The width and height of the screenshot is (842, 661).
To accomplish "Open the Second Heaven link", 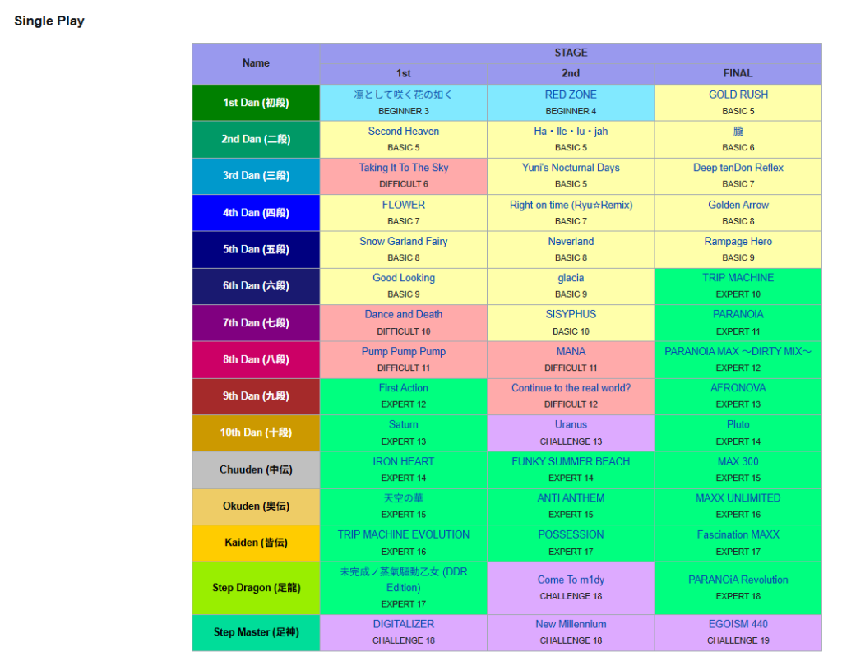I will (403, 131).
